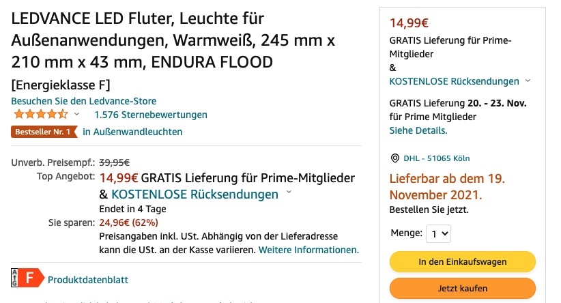Viewport: 561px width, 303px height.
Task: Open the Besuchen Sie den Ledvance-Store link
Action: pyautogui.click(x=84, y=101)
